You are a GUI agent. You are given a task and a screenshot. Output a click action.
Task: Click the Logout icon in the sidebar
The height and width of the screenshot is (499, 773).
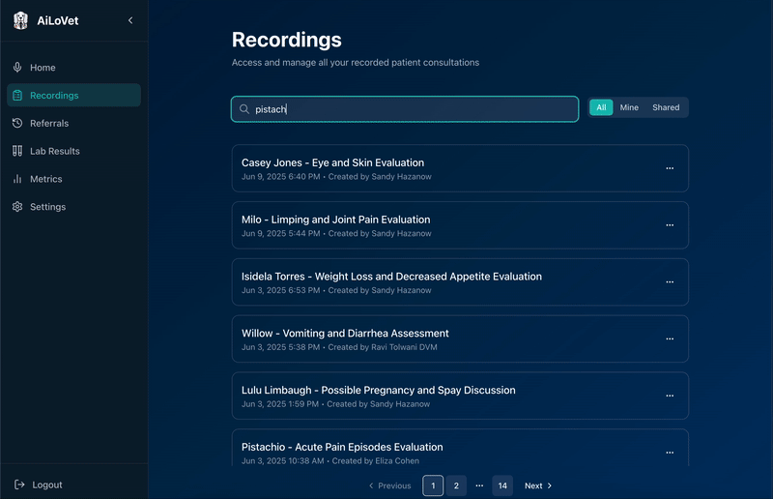[19, 484]
